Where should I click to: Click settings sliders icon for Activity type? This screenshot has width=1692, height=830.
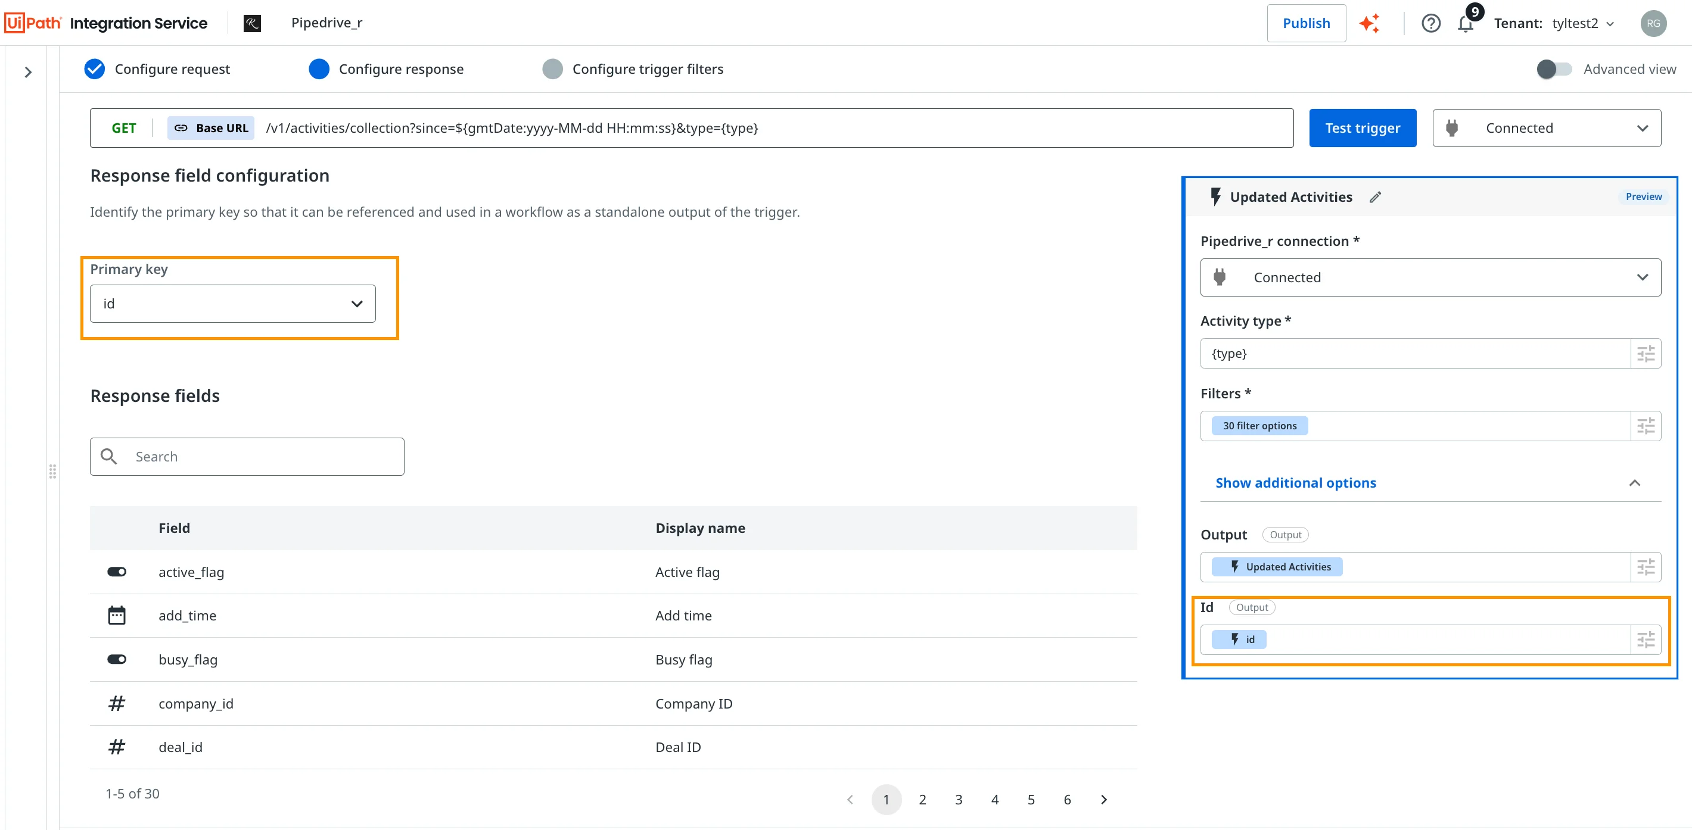[x=1646, y=354]
